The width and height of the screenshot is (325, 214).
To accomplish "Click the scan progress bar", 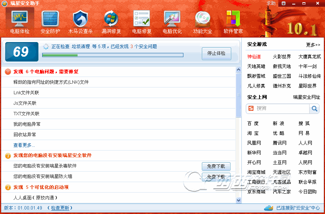I will tap(113, 55).
